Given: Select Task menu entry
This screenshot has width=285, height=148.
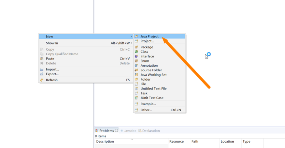Looking at the screenshot, I should pos(160,93).
